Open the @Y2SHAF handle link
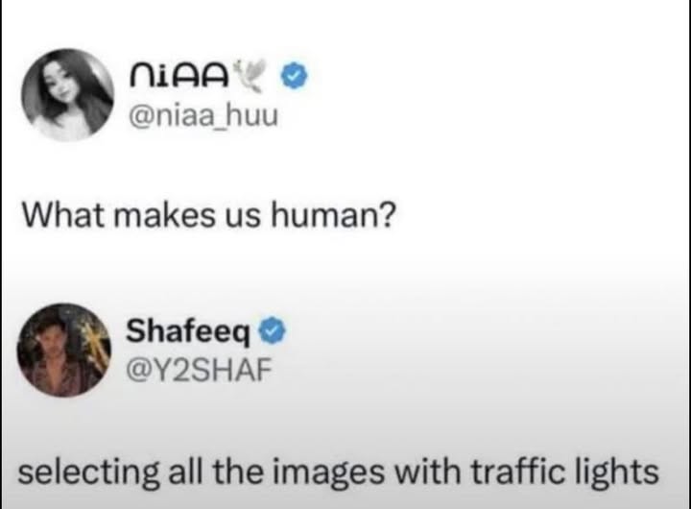 click(199, 370)
